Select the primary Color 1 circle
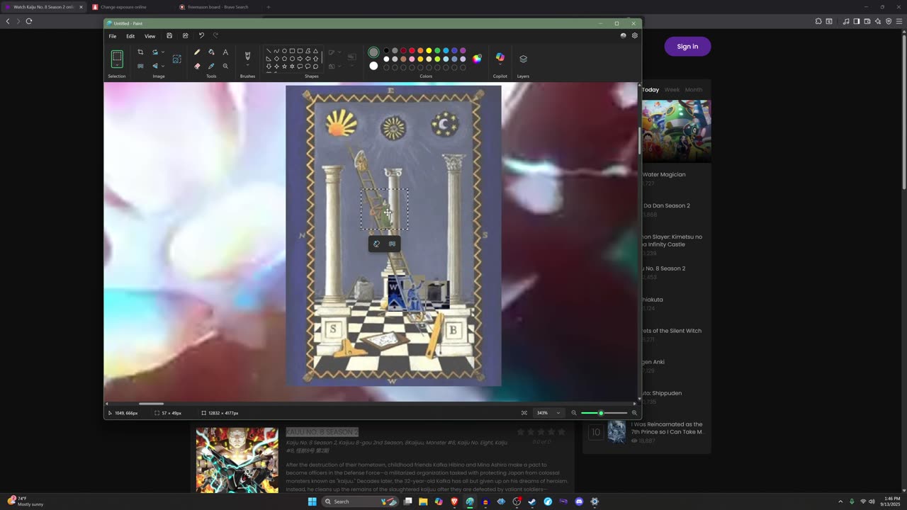The width and height of the screenshot is (907, 510). coord(373,52)
